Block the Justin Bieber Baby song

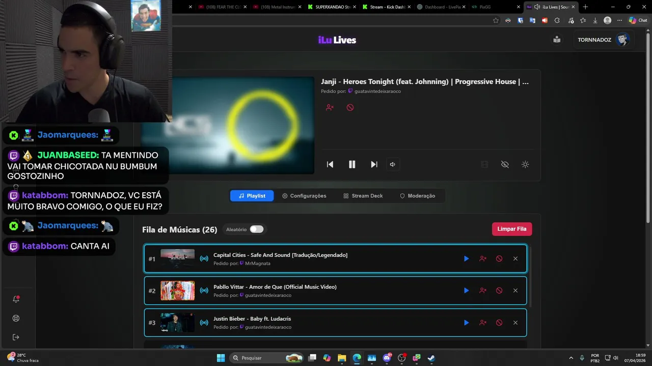point(499,323)
